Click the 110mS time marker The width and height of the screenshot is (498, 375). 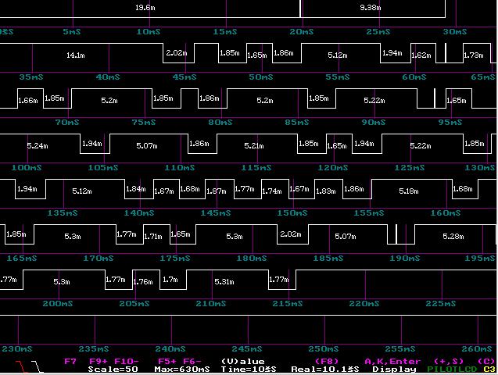click(x=180, y=168)
